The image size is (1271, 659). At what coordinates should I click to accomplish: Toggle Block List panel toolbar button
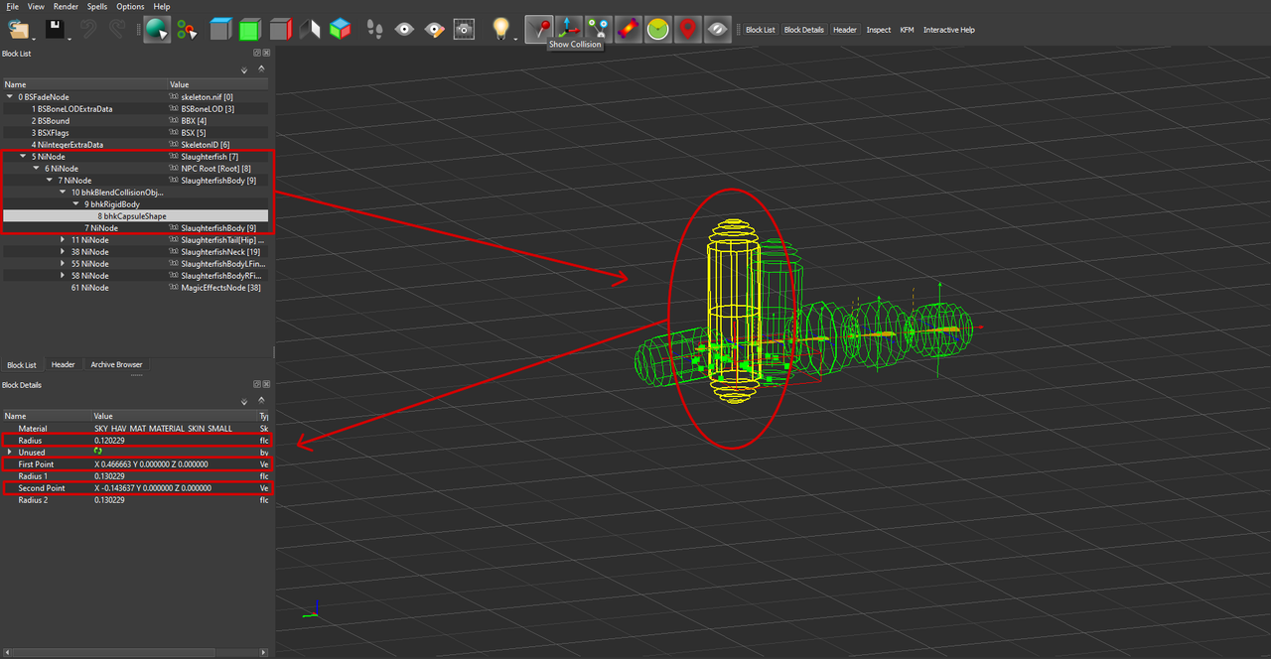click(761, 30)
